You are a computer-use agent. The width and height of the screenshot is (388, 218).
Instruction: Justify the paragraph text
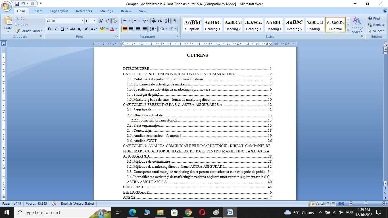144,29
